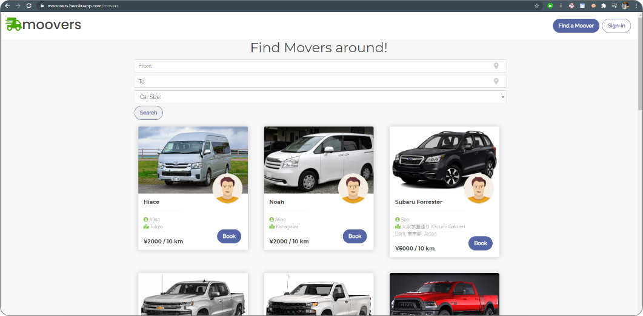Click the moovers truck logo icon
Image resolution: width=643 pixels, height=316 pixels.
pyautogui.click(x=13, y=24)
